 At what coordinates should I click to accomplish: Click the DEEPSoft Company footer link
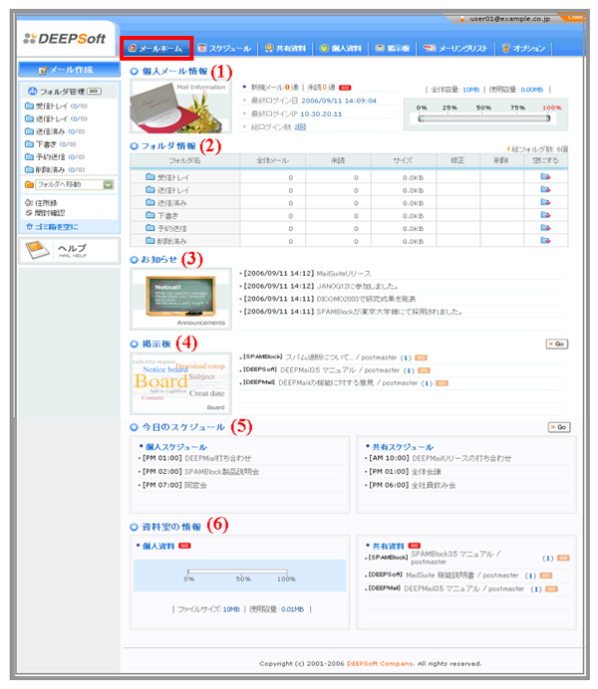click(381, 663)
